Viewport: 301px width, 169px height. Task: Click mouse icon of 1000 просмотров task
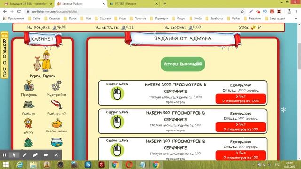tap(117, 93)
